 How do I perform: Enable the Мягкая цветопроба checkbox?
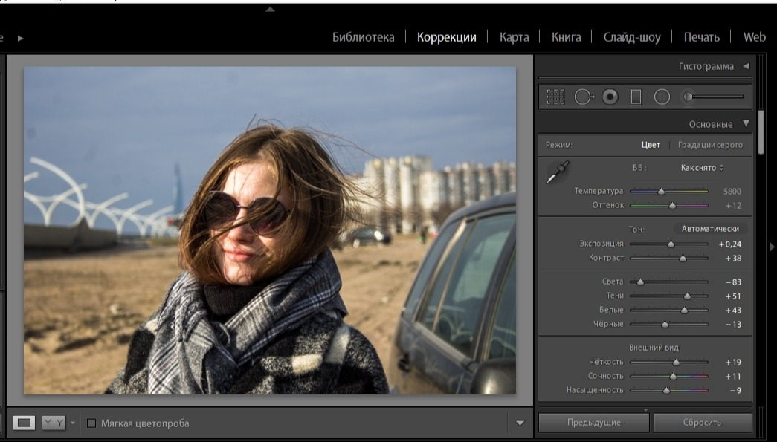pos(91,423)
